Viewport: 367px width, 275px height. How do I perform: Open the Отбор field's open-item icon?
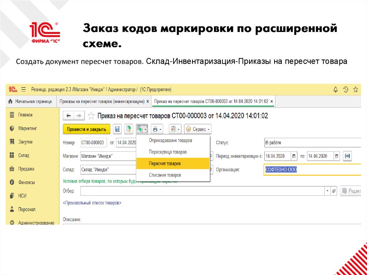pos(334,191)
